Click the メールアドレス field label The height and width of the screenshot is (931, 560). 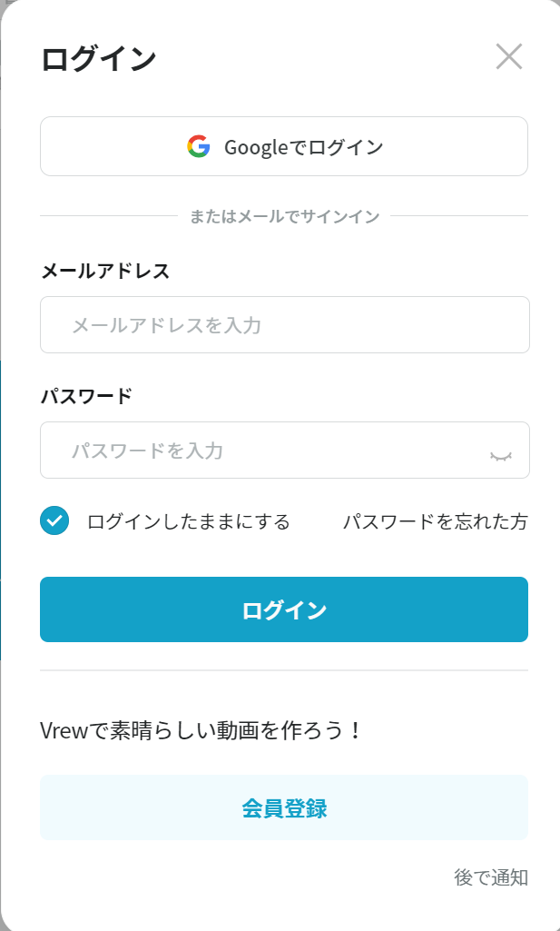[105, 271]
